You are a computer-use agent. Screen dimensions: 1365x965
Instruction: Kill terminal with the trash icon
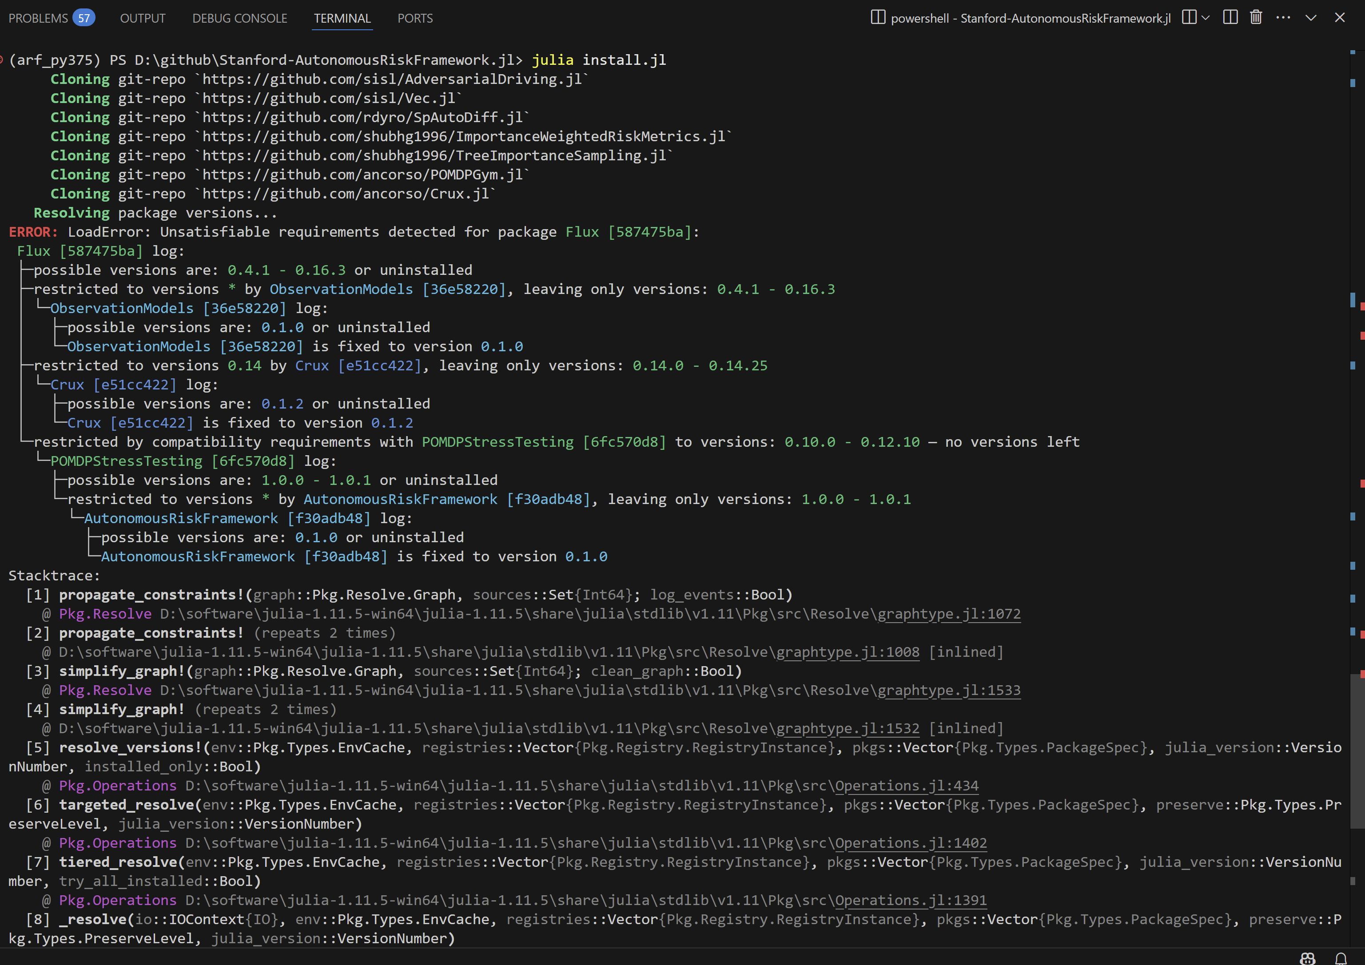pos(1256,17)
